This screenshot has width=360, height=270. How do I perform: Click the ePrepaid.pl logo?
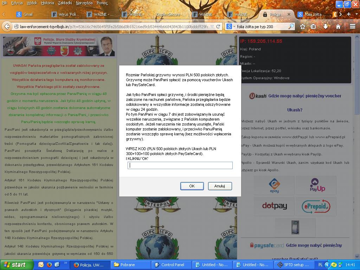316,206
